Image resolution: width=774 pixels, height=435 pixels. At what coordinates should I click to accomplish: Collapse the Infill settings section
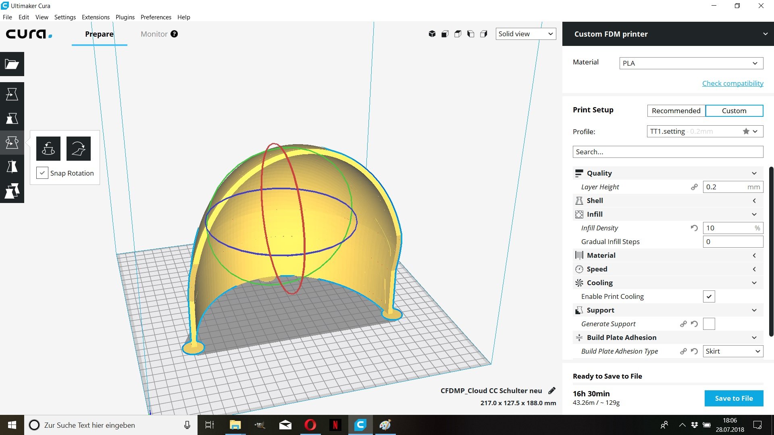tap(668, 214)
